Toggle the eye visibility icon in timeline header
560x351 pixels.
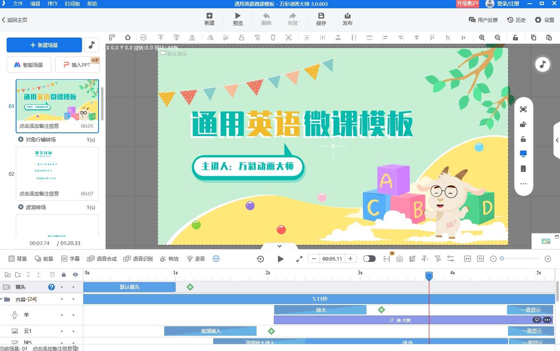(75, 275)
